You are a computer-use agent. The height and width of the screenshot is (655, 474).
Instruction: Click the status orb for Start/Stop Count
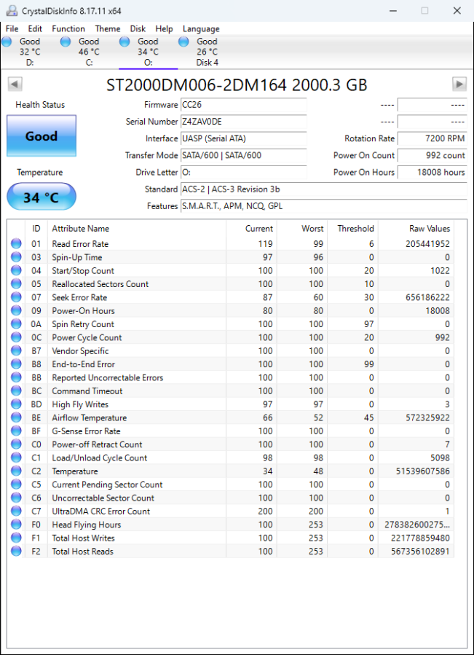click(16, 270)
